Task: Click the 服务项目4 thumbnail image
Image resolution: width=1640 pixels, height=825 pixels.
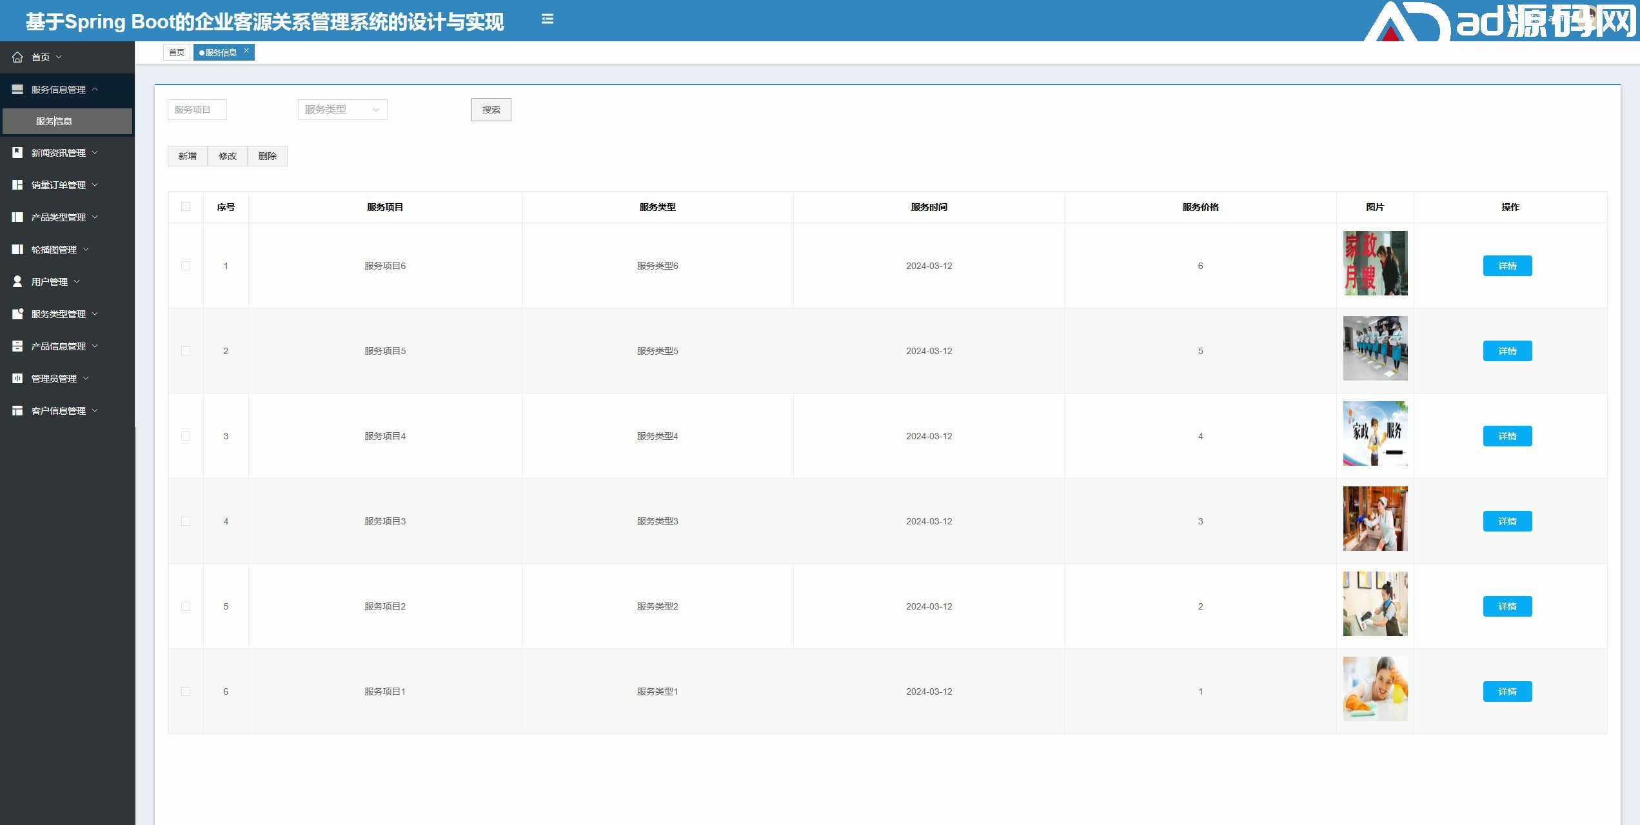Action: tap(1375, 433)
